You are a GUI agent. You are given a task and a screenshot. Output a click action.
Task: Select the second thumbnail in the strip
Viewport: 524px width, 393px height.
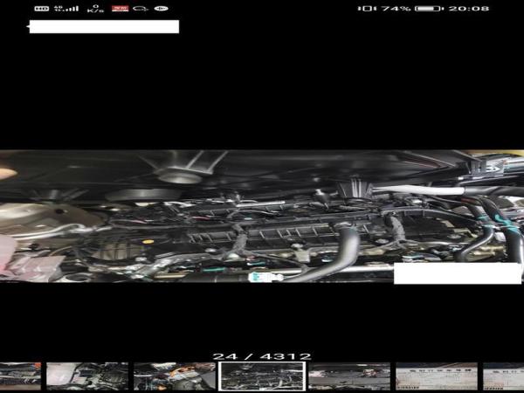[x=87, y=376]
